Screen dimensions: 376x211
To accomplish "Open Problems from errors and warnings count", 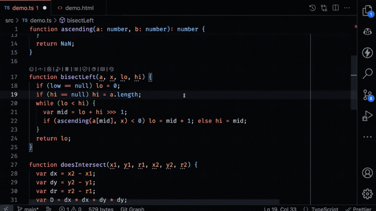I will point(70,209).
